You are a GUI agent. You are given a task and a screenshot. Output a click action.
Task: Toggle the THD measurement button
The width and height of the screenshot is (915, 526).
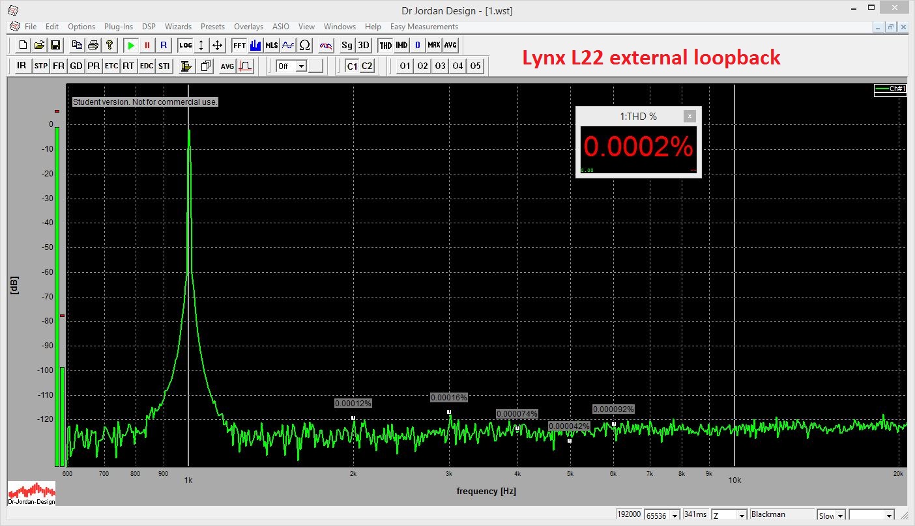pos(386,45)
